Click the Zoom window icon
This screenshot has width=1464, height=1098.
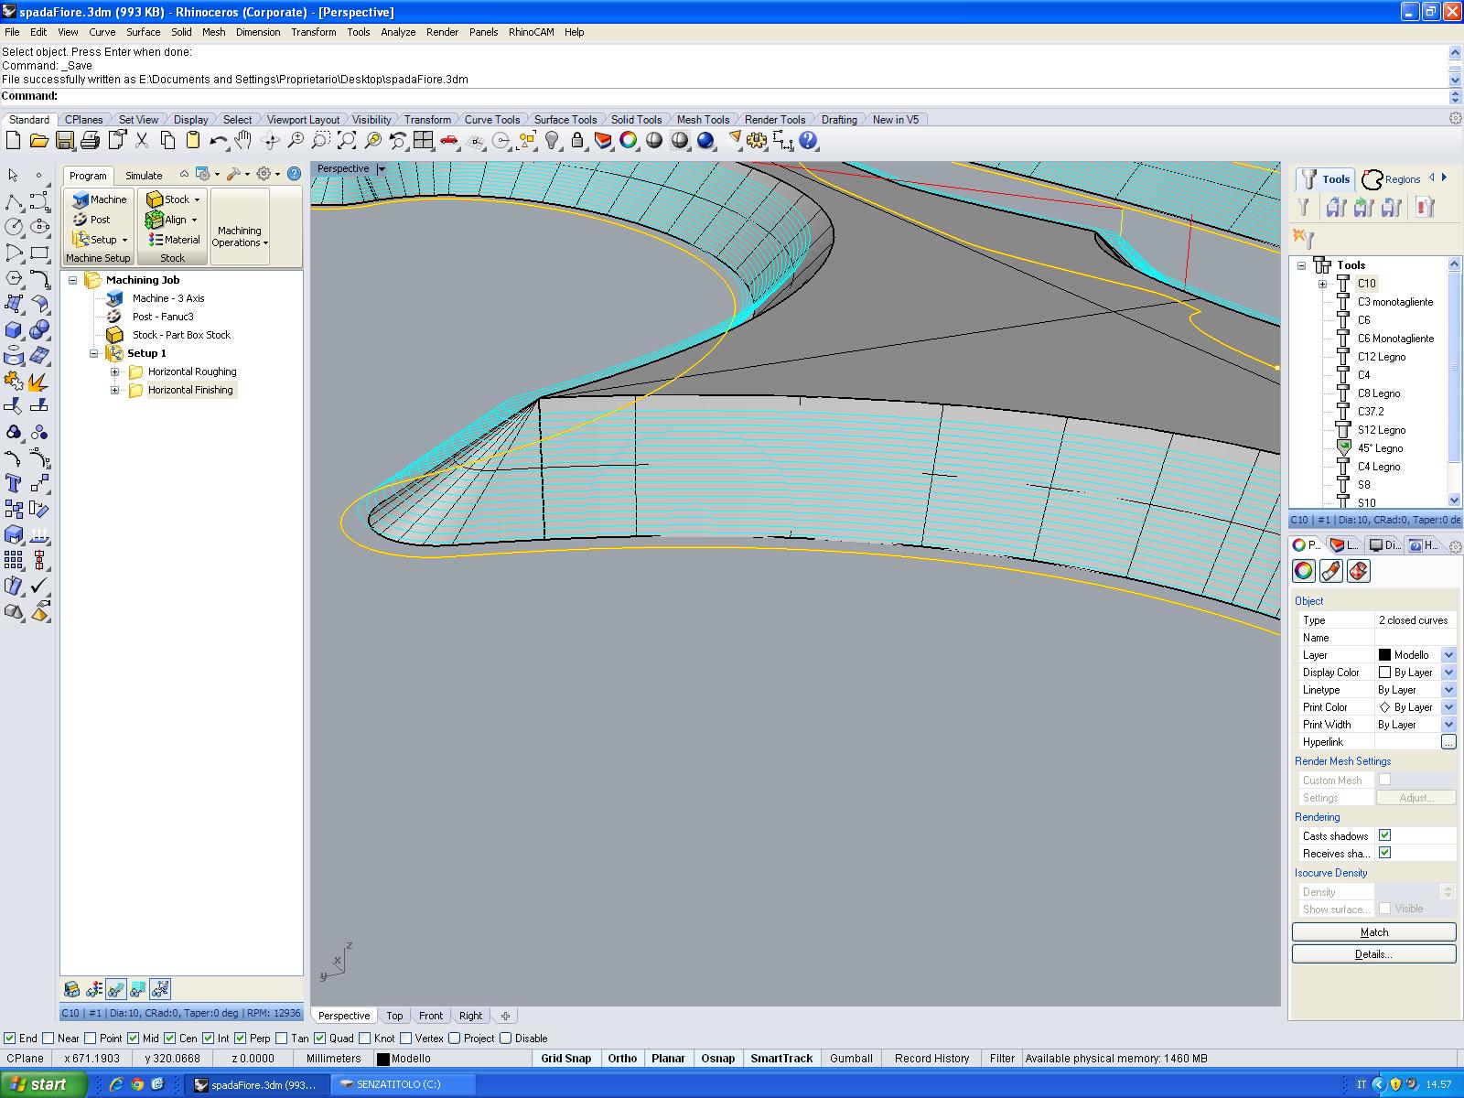tap(321, 140)
